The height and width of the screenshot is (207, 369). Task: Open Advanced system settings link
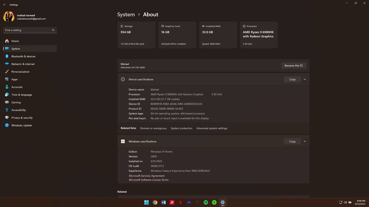[x=212, y=128]
